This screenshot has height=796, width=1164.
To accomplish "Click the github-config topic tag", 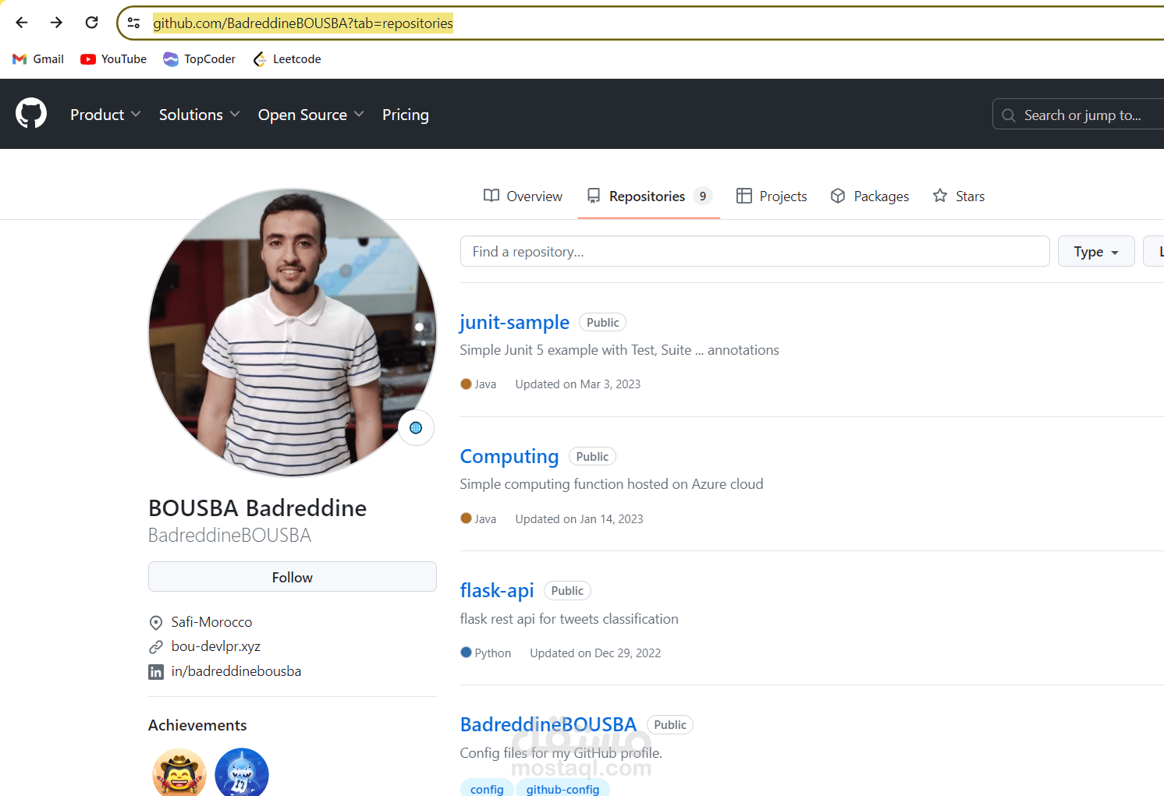I will (562, 789).
